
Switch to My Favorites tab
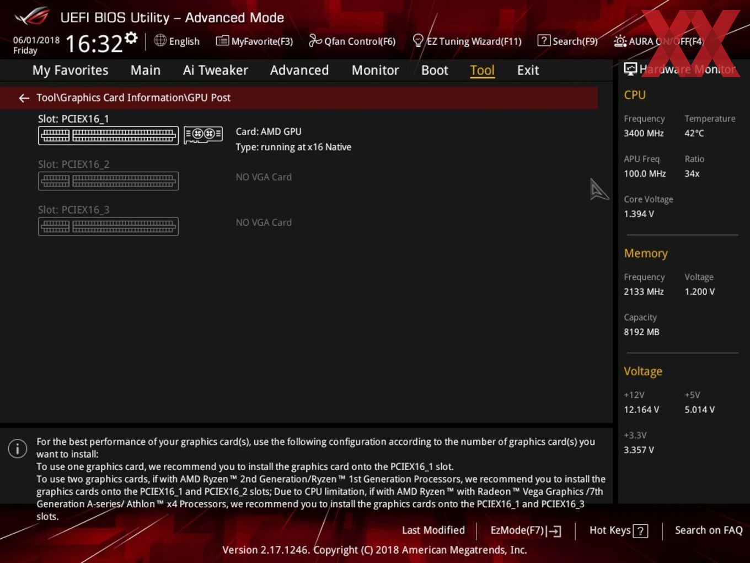pyautogui.click(x=70, y=70)
